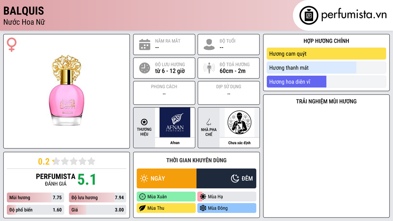Click the pink female gender symbol icon
This screenshot has width=393, height=221.
(x=12, y=45)
